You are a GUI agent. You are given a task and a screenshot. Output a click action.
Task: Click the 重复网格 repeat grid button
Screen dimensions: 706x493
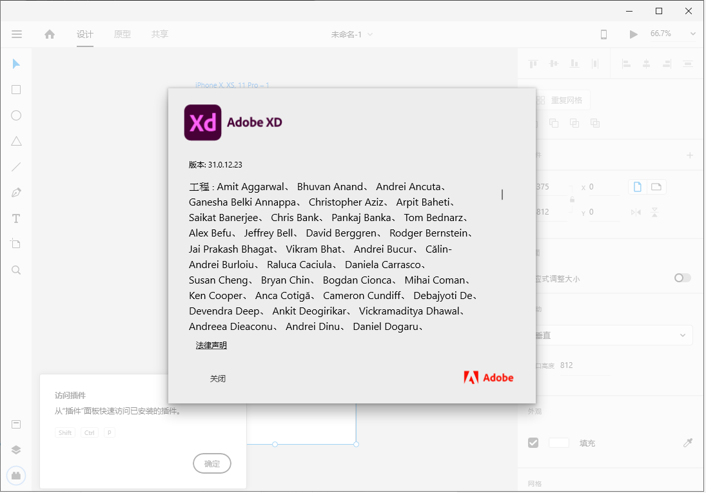[563, 100]
